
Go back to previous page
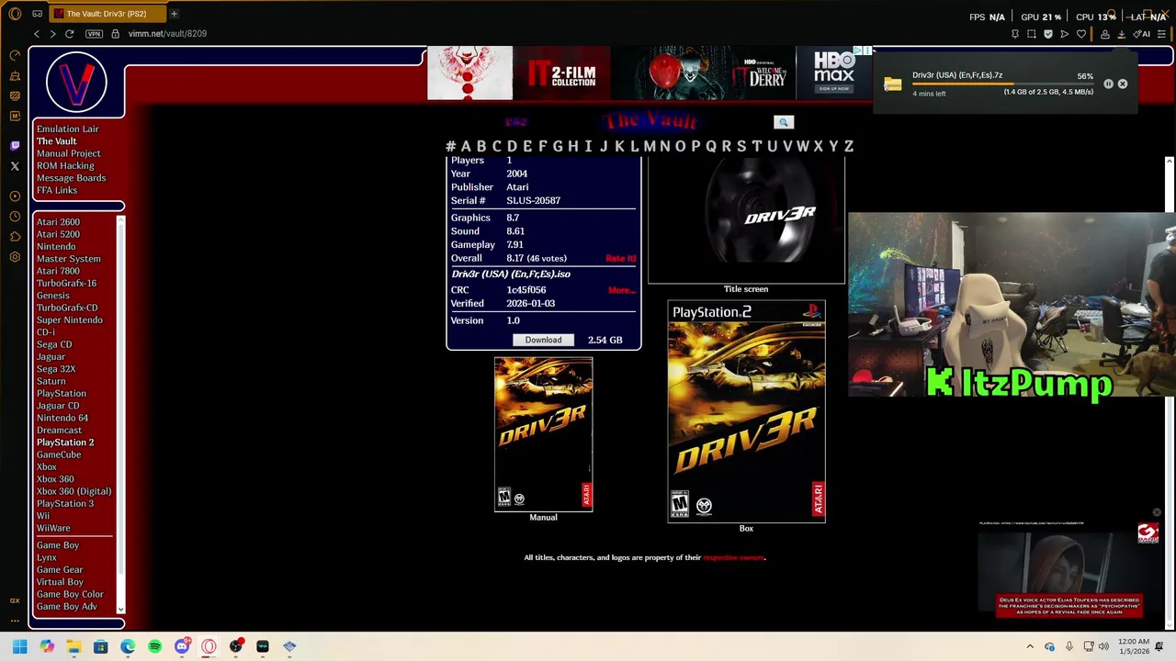[x=37, y=34]
